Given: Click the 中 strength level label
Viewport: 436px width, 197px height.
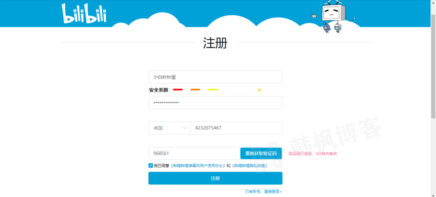Looking at the screenshot, I should (x=260, y=90).
